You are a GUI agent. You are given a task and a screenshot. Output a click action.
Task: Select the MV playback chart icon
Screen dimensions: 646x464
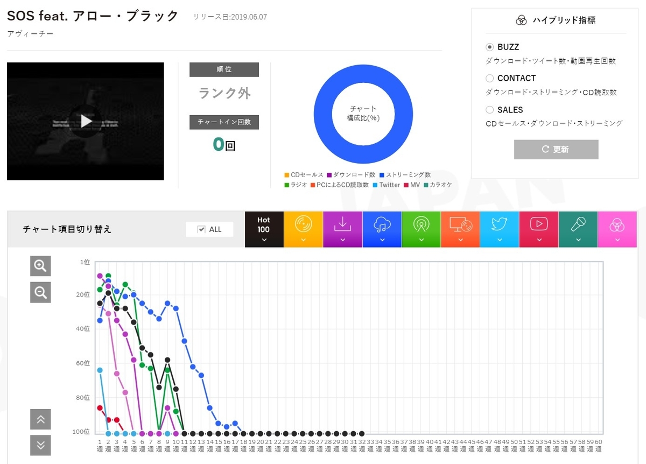[x=539, y=225]
